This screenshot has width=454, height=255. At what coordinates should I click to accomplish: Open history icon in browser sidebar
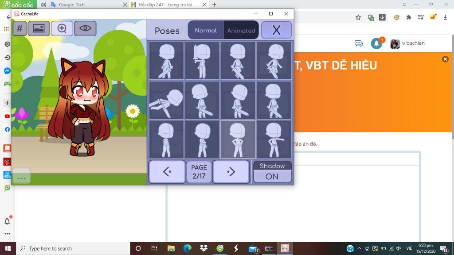click(x=7, y=58)
